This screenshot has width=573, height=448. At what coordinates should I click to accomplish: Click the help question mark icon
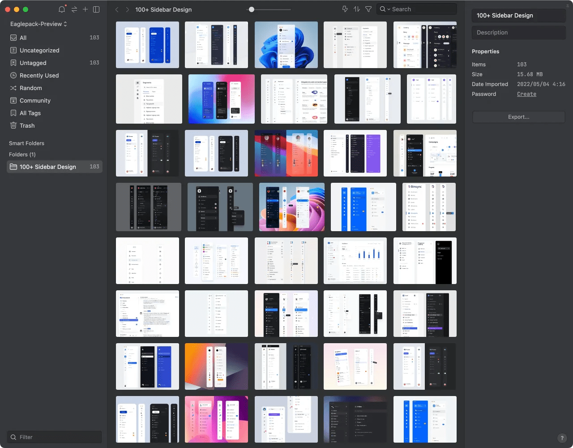562,438
